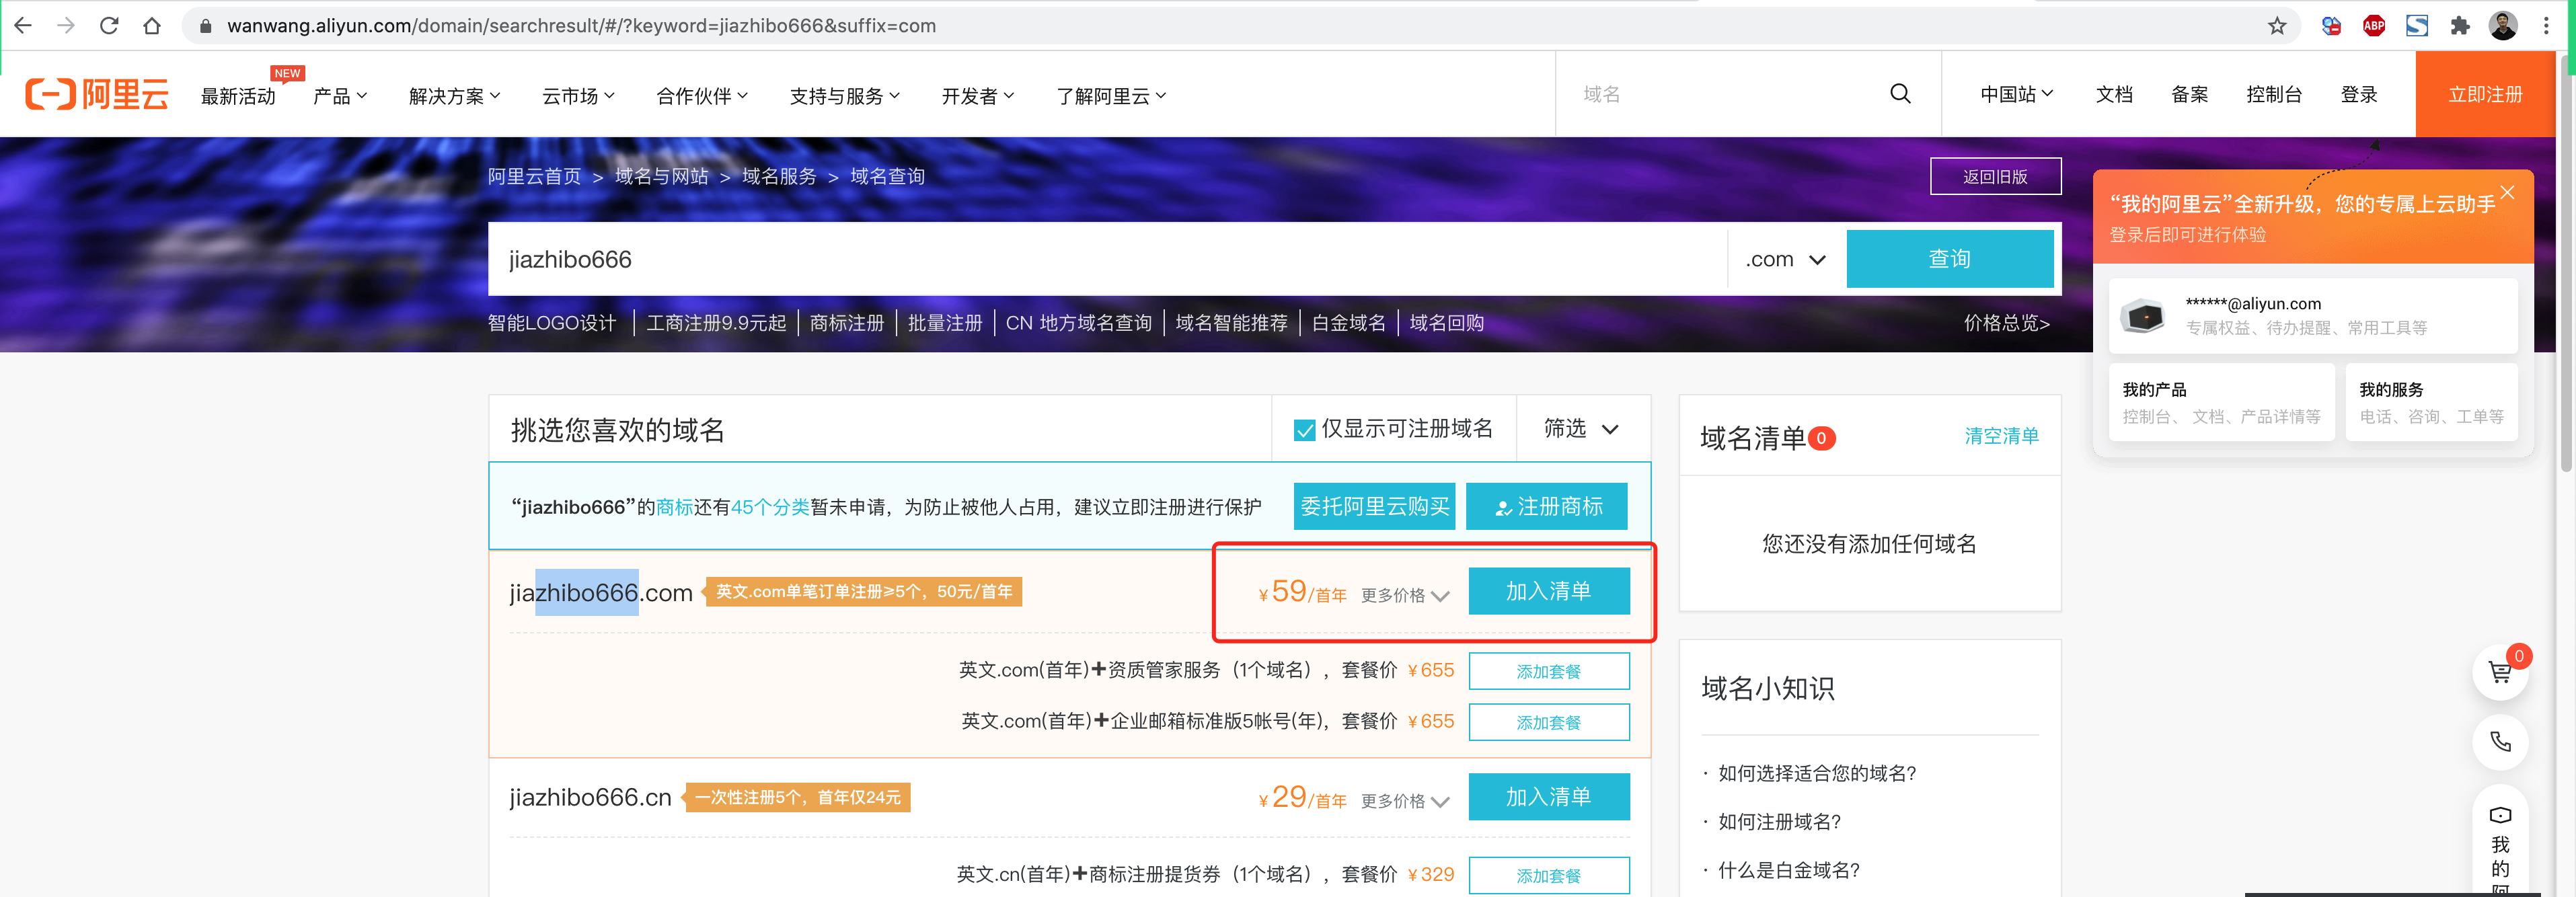Screen dimensions: 2576x897
Task: Open shopping cart floating icon
Action: (2500, 673)
